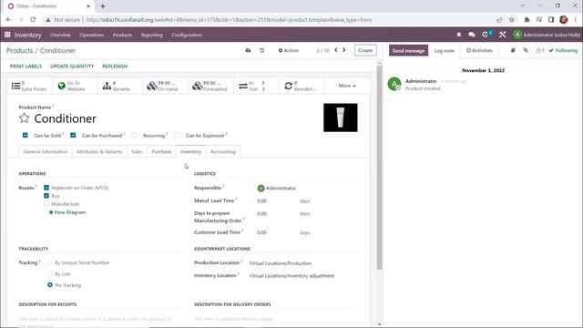Click the book icon in chatter toolbar
The image size is (583, 328).
(513, 50)
